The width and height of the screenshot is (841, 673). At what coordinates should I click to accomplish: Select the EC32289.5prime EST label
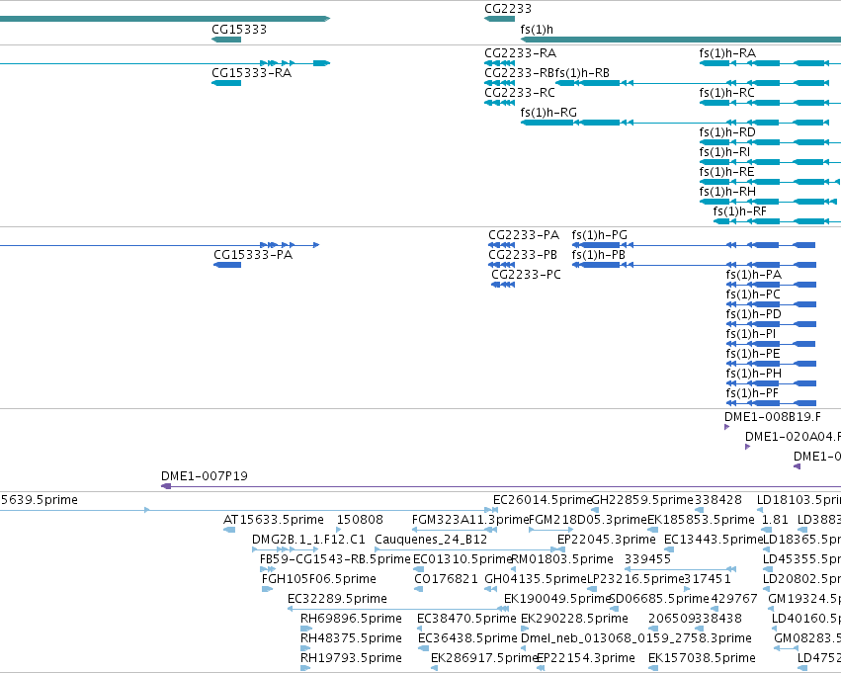(x=337, y=600)
